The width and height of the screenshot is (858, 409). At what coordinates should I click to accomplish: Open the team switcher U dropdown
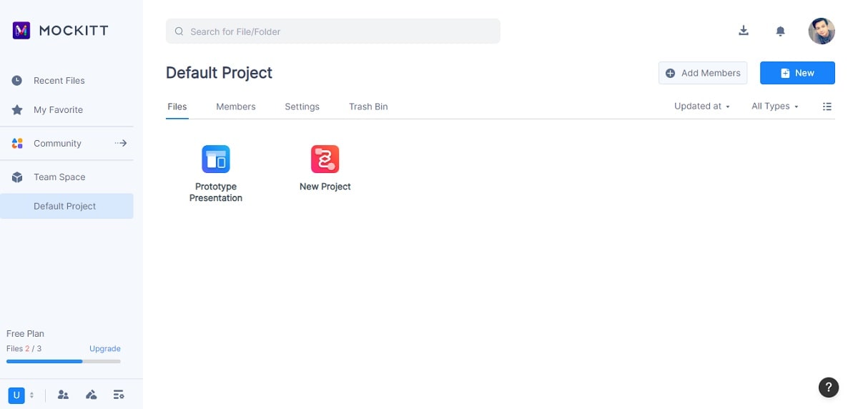coord(21,395)
